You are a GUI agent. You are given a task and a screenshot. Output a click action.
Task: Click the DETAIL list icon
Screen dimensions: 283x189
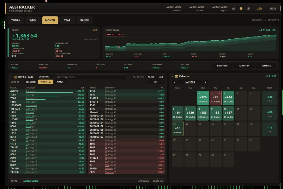click(x=15, y=77)
